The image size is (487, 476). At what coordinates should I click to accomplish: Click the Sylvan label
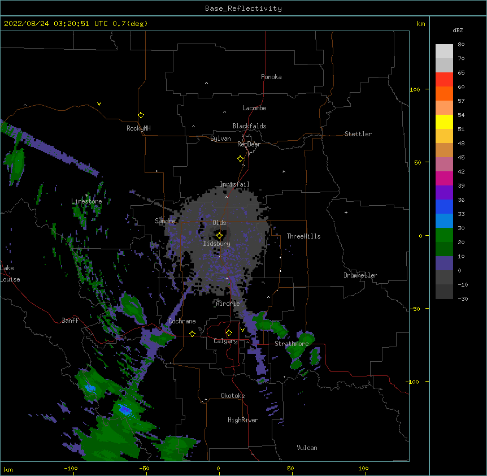tap(220, 139)
